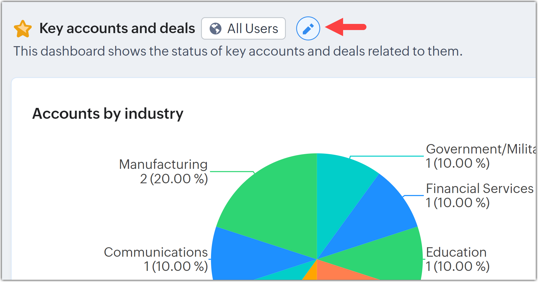
Task: Click the Key accounts and deals title
Action: click(x=117, y=28)
